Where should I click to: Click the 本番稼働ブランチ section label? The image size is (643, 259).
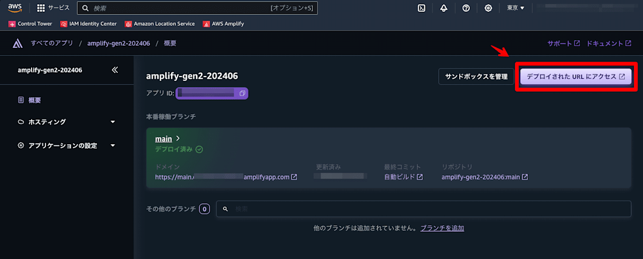171,116
